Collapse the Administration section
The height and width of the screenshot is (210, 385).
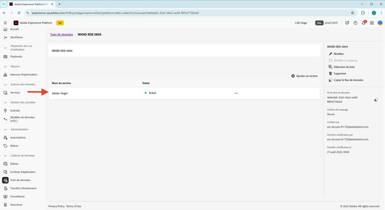[5, 130]
